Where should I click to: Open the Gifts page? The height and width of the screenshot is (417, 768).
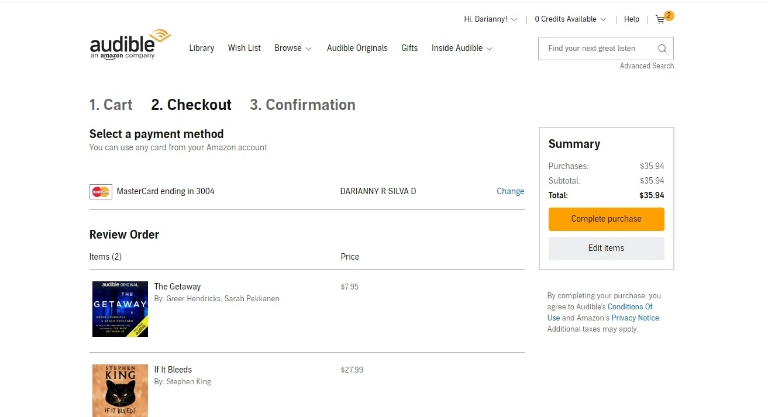[x=409, y=48]
